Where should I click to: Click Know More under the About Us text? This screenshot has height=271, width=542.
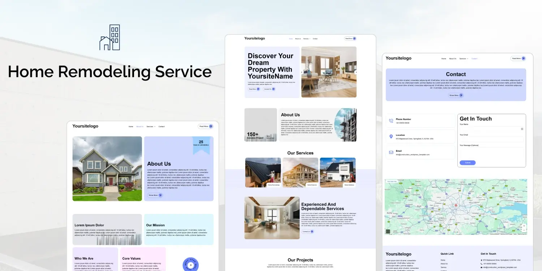click(155, 195)
